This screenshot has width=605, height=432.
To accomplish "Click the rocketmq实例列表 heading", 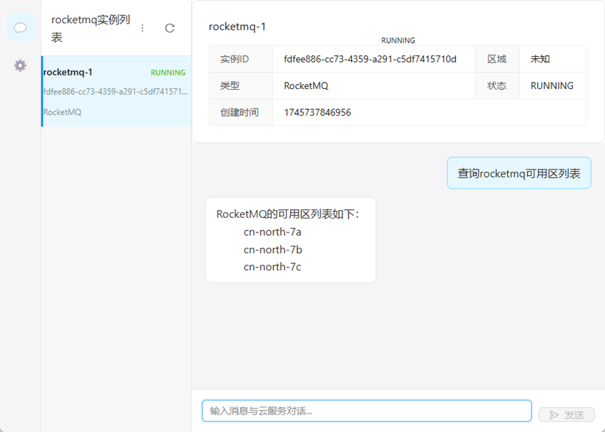I will pyautogui.click(x=91, y=28).
